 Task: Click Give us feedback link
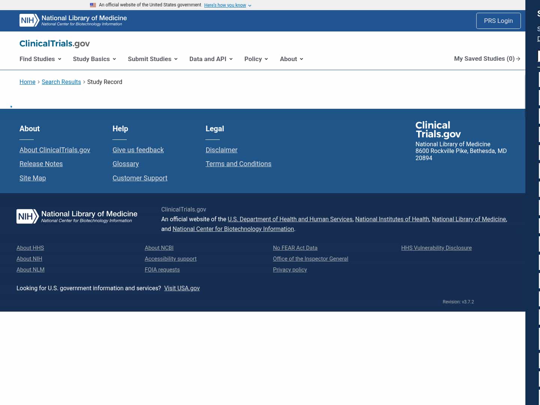(138, 150)
